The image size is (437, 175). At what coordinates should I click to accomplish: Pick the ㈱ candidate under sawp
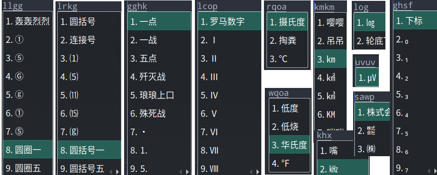point(372,149)
